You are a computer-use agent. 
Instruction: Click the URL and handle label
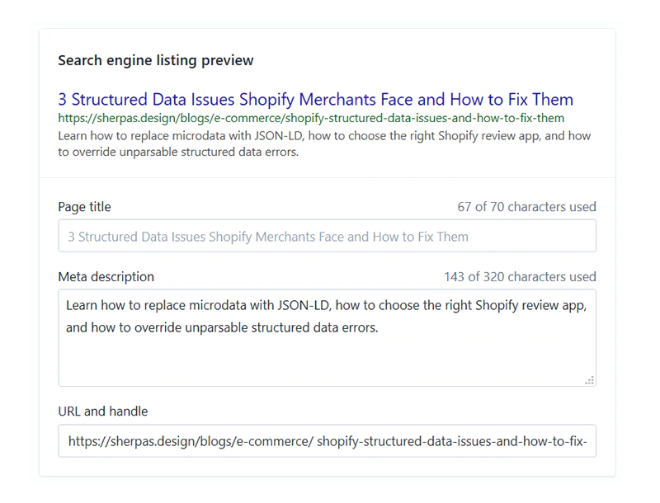(x=103, y=411)
